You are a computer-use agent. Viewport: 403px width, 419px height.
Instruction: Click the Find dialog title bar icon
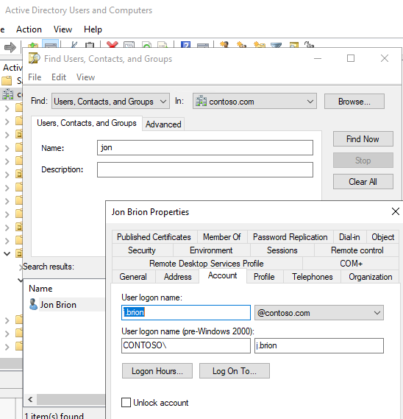(34, 58)
